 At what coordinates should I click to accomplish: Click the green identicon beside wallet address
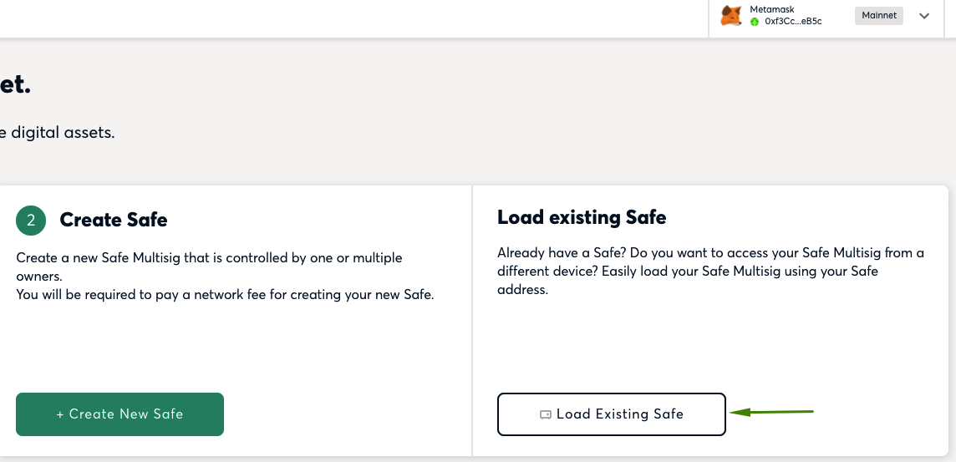(x=755, y=22)
